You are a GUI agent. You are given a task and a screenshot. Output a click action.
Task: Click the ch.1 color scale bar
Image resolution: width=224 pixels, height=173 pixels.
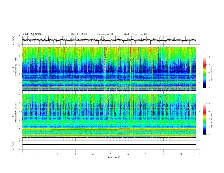[205, 72]
